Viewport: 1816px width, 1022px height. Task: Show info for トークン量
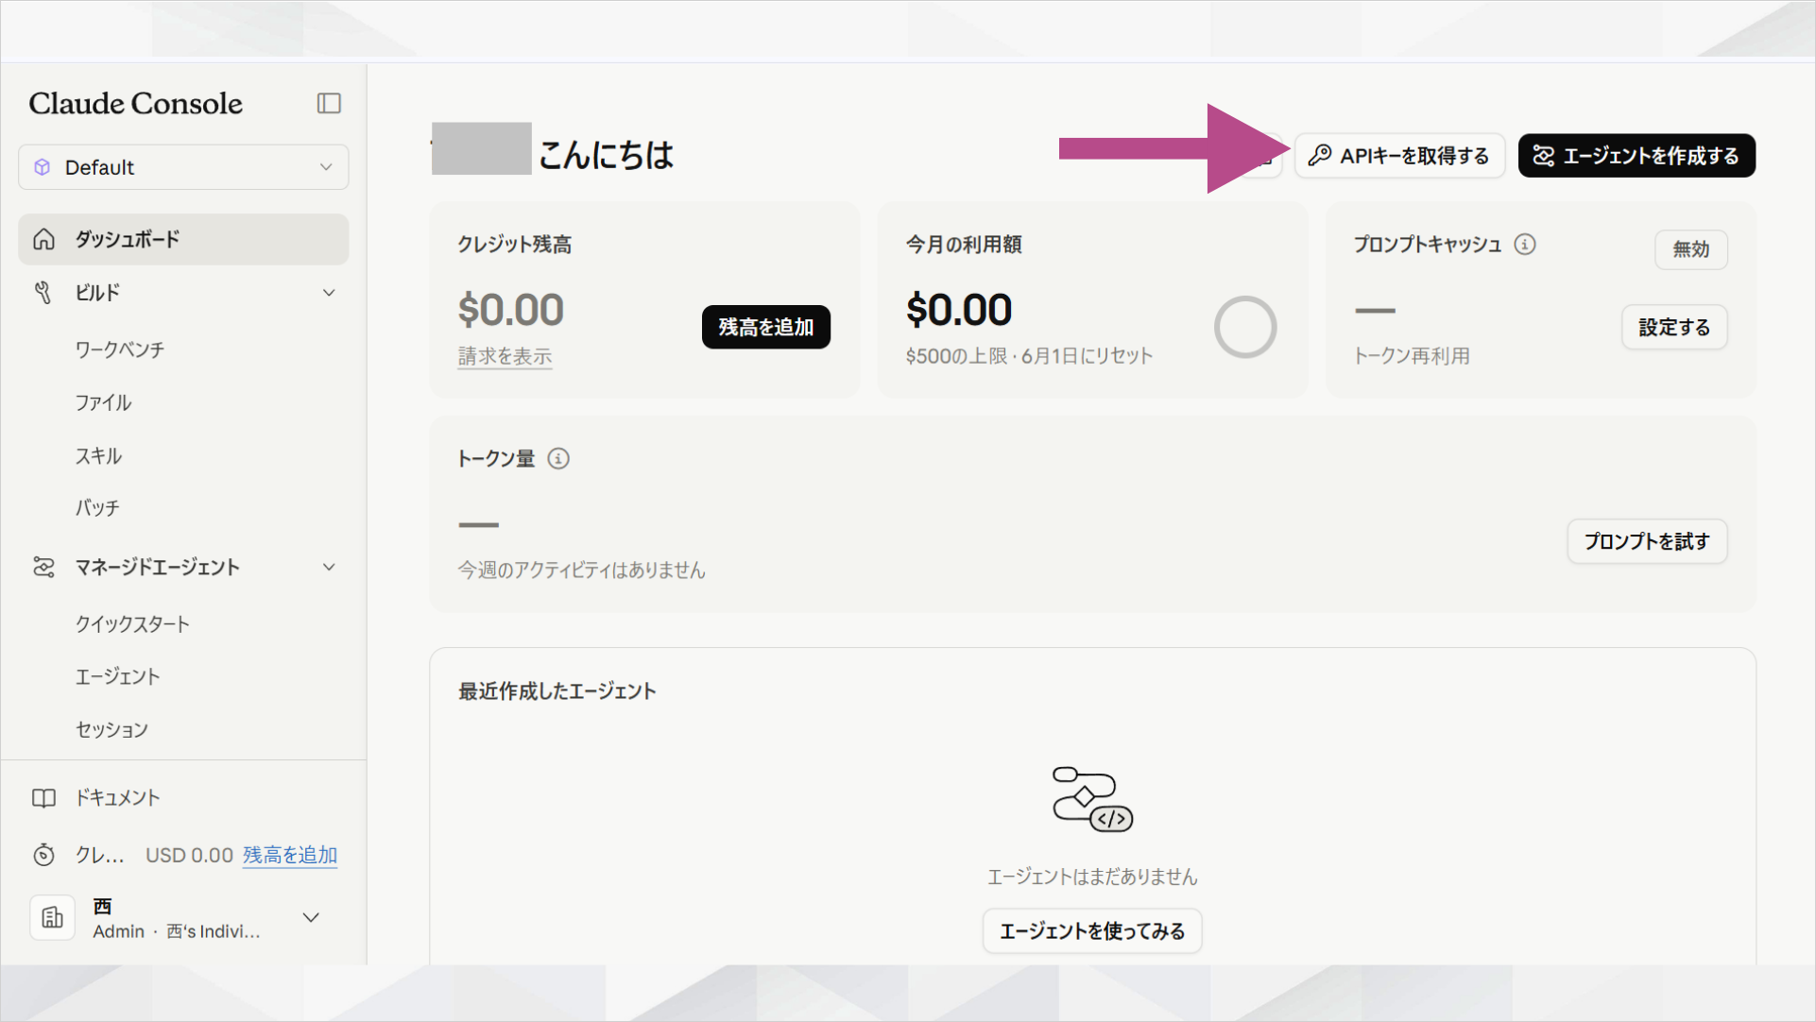click(558, 459)
